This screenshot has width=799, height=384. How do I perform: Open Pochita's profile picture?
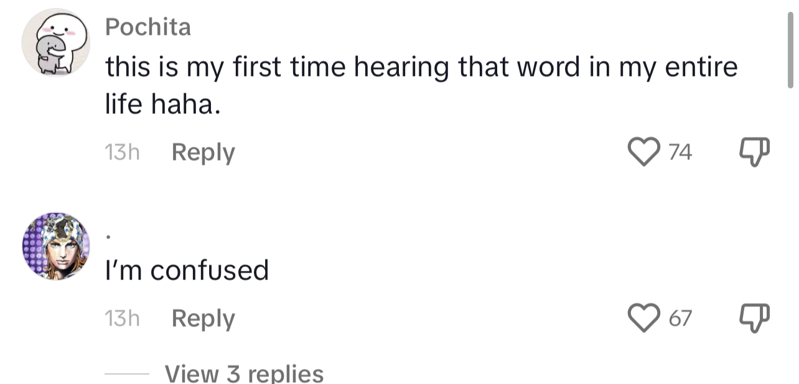[x=56, y=43]
